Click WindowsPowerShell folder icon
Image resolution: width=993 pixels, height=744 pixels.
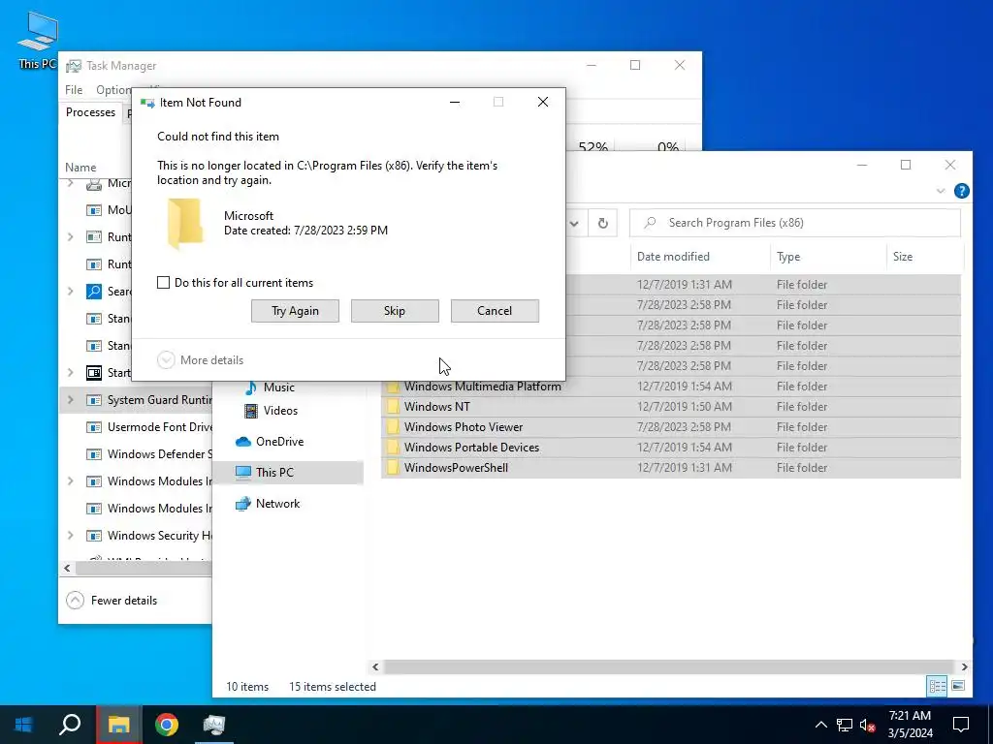[393, 468]
